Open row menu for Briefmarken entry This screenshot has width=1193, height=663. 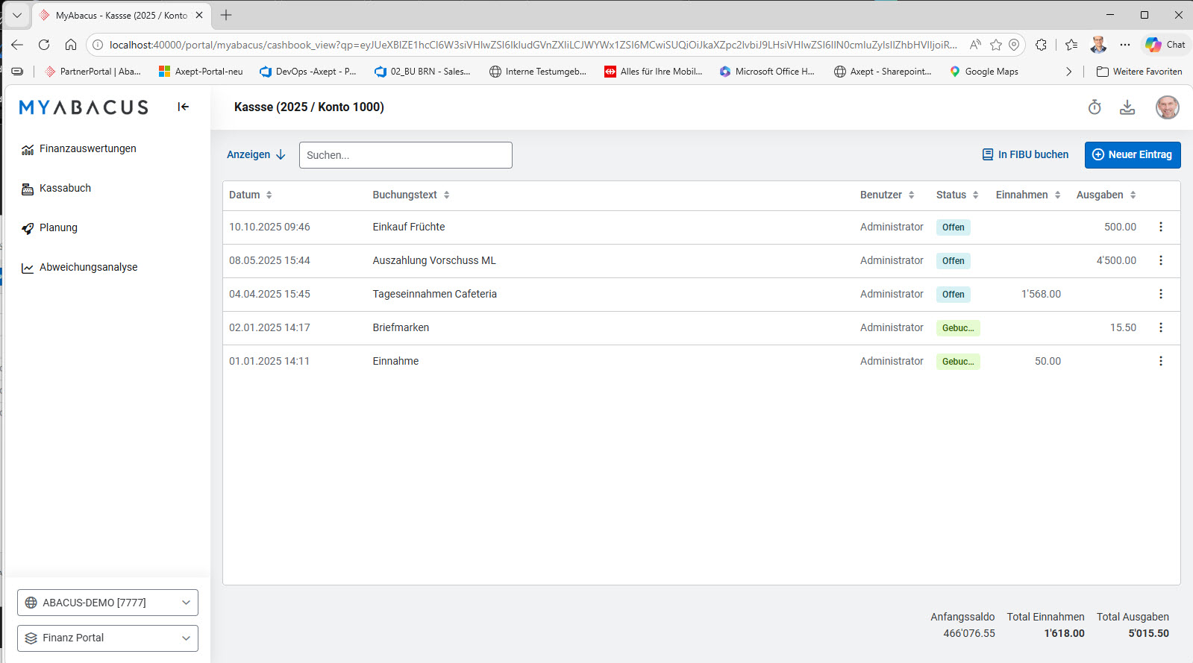[1161, 327]
